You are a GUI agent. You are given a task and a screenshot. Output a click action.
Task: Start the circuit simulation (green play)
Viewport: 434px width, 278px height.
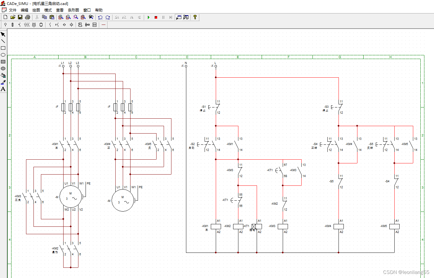point(148,17)
